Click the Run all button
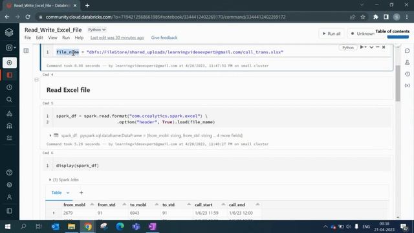 (x=331, y=34)
